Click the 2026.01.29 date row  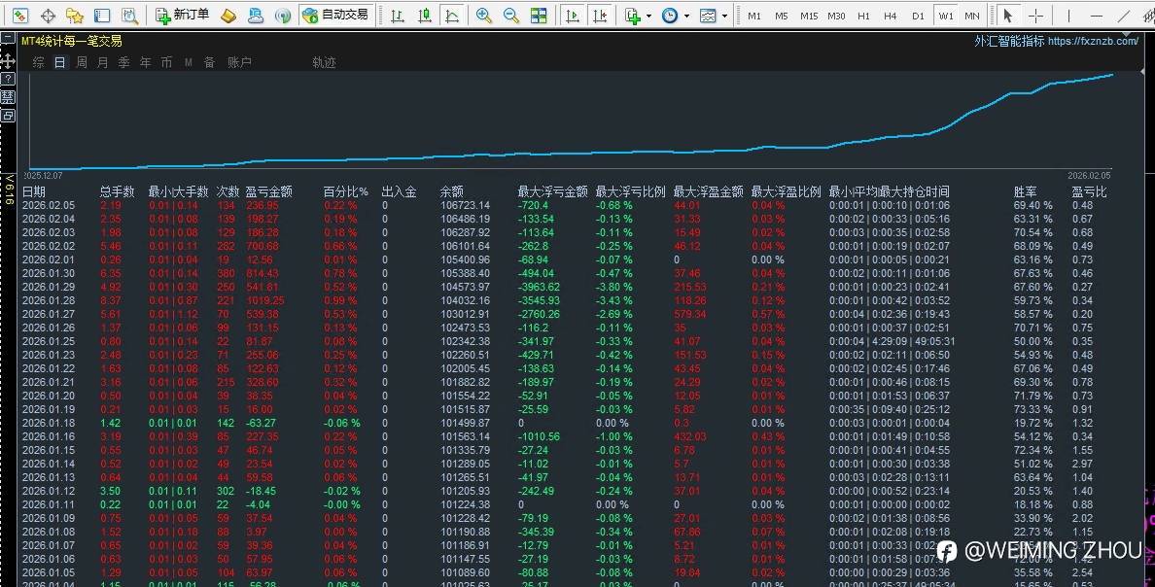[x=49, y=288]
